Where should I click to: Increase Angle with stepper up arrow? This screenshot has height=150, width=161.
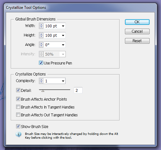41,44
